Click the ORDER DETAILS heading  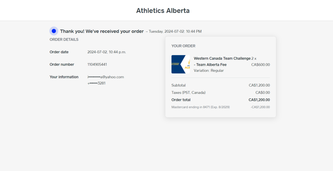pos(64,39)
